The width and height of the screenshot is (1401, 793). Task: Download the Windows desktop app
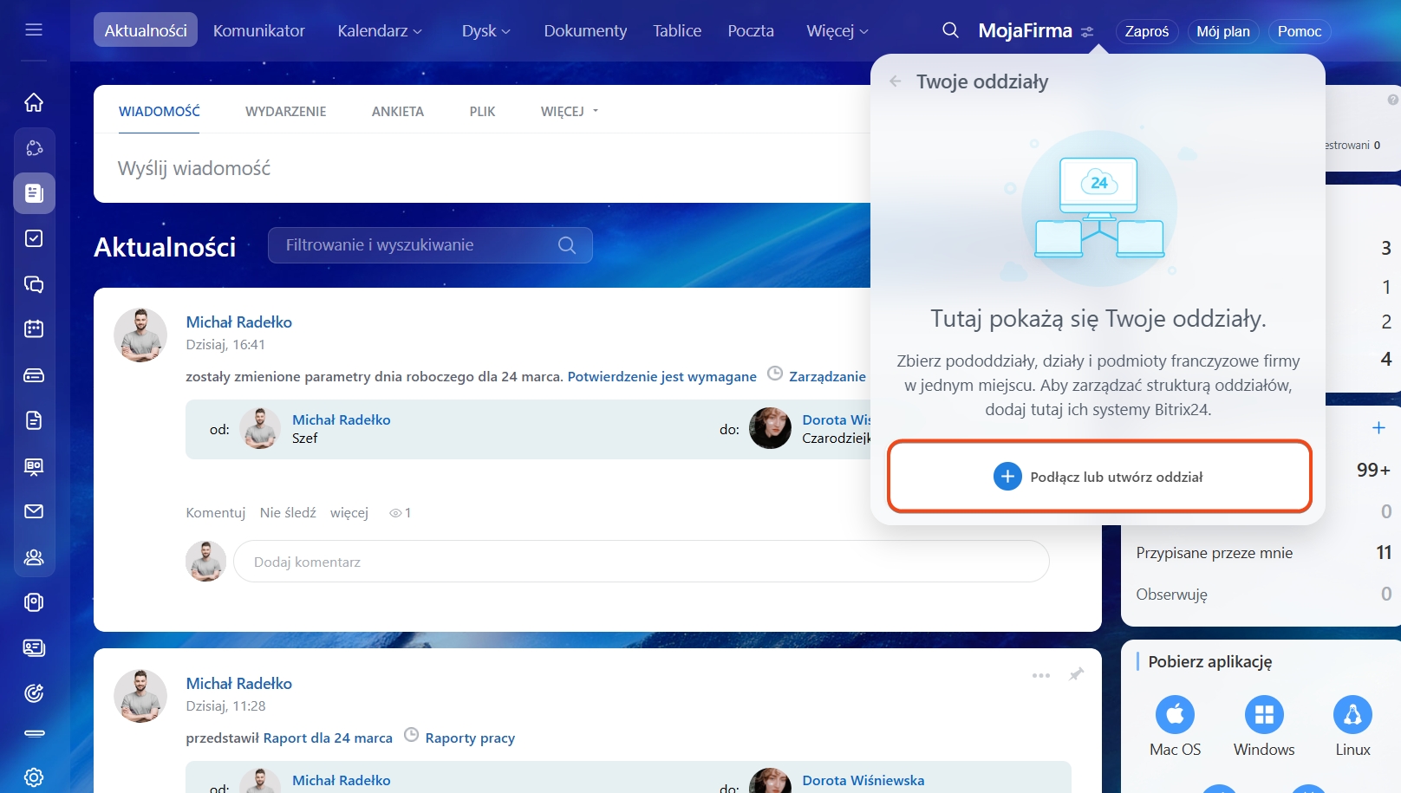pos(1263,715)
